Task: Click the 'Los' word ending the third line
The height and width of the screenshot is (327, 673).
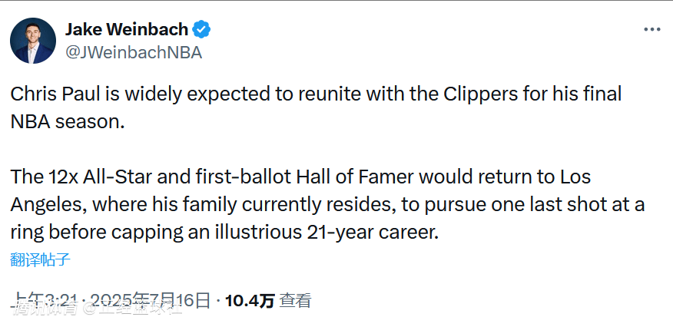Action: pos(575,177)
